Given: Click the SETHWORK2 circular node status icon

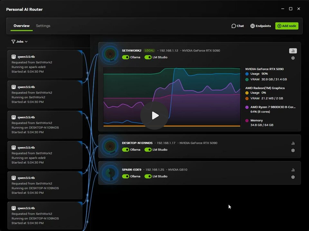Looking at the screenshot, I should 110,54.
